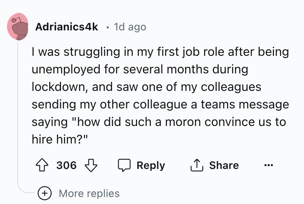The width and height of the screenshot is (304, 204).
Task: Open Adrianics4k's avatar profile picture
Action: pyautogui.click(x=18, y=27)
